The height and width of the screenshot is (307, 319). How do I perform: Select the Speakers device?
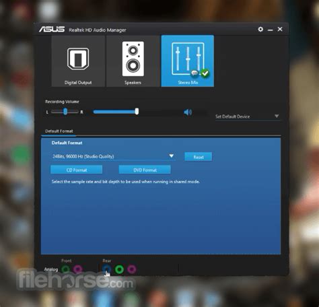click(133, 61)
